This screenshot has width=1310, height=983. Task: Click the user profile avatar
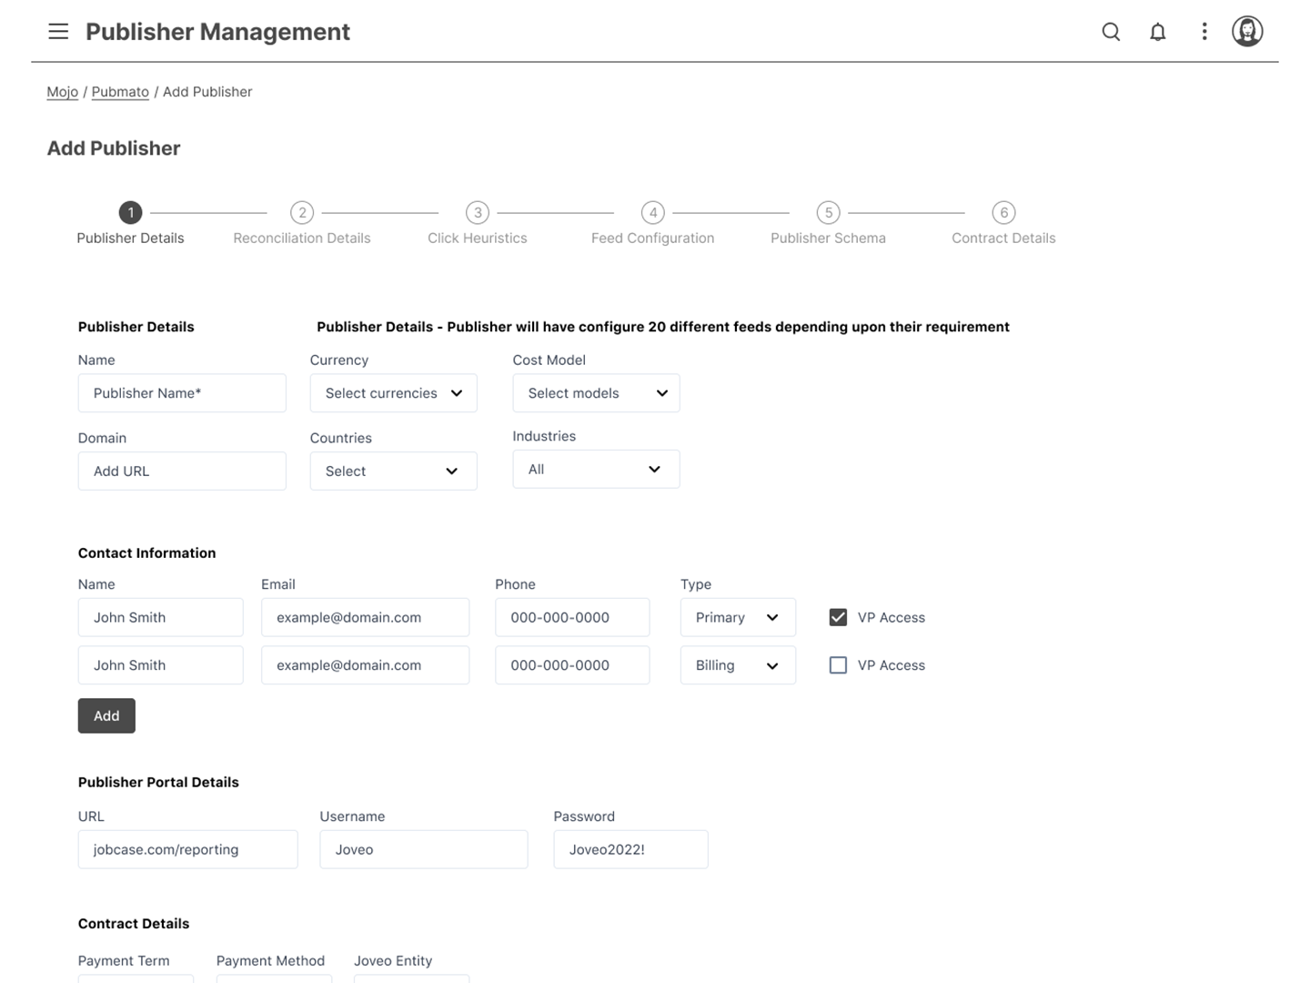tap(1246, 32)
